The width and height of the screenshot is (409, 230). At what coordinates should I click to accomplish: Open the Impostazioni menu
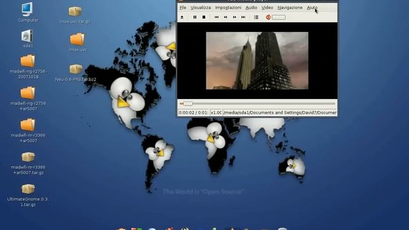tap(228, 8)
